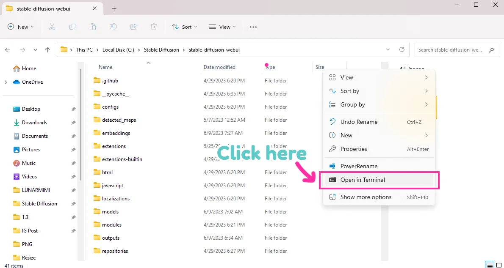Click the folder icon beside models
The image size is (504, 268).
[97, 211]
